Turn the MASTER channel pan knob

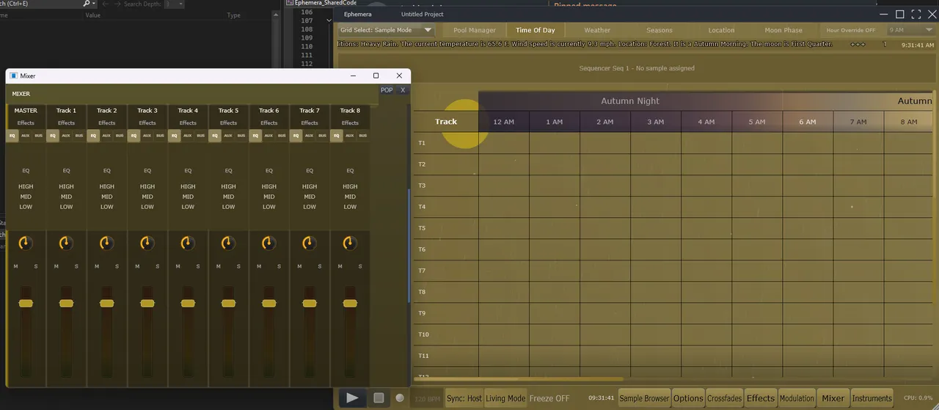(x=26, y=243)
